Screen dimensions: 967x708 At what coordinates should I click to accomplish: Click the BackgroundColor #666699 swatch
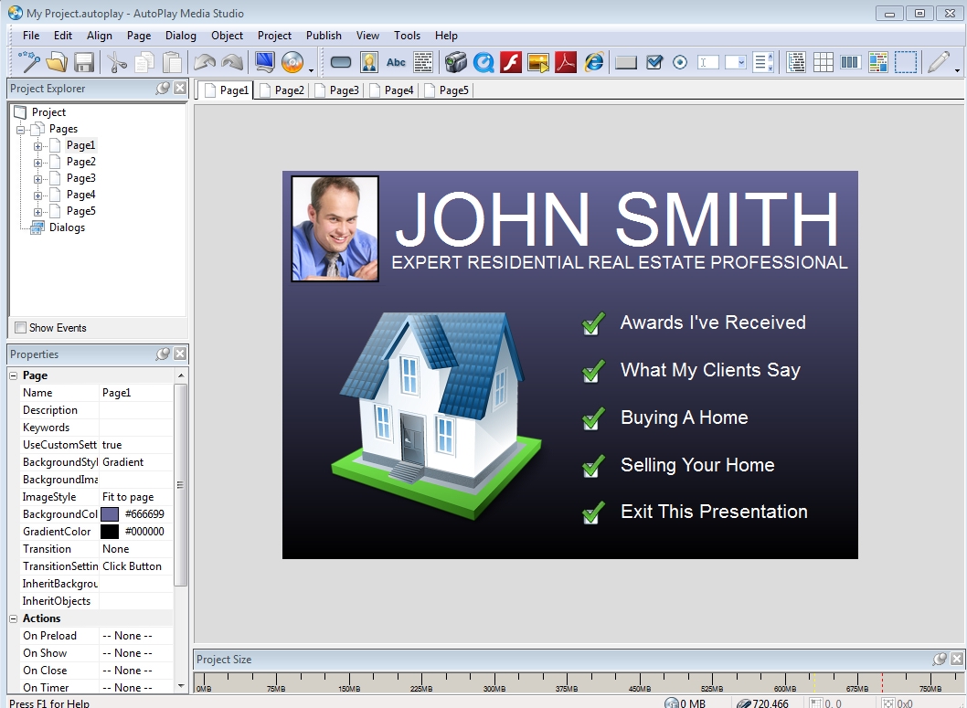point(110,514)
